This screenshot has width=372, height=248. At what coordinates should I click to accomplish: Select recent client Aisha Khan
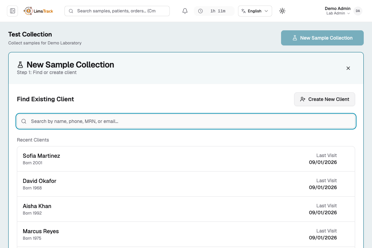[186, 209]
